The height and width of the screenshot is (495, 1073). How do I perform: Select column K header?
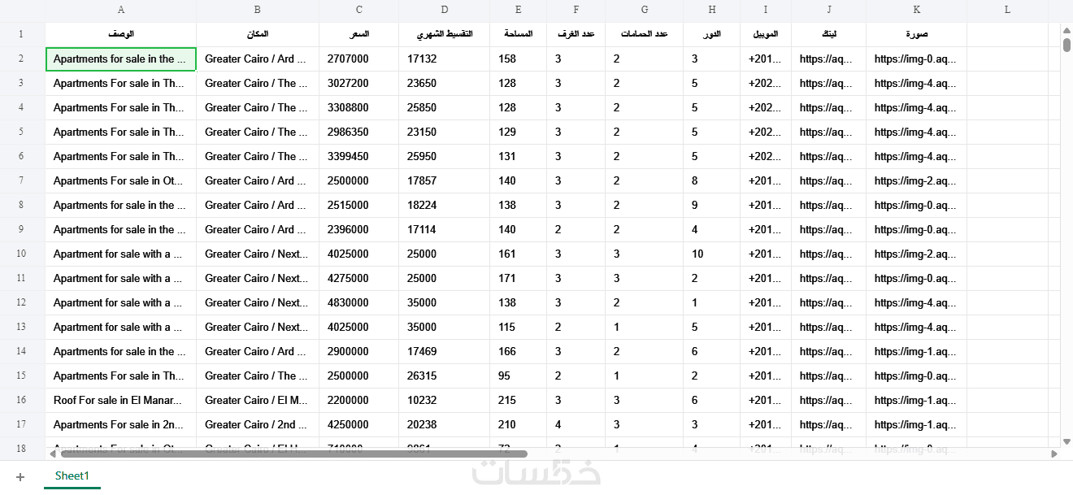(917, 10)
